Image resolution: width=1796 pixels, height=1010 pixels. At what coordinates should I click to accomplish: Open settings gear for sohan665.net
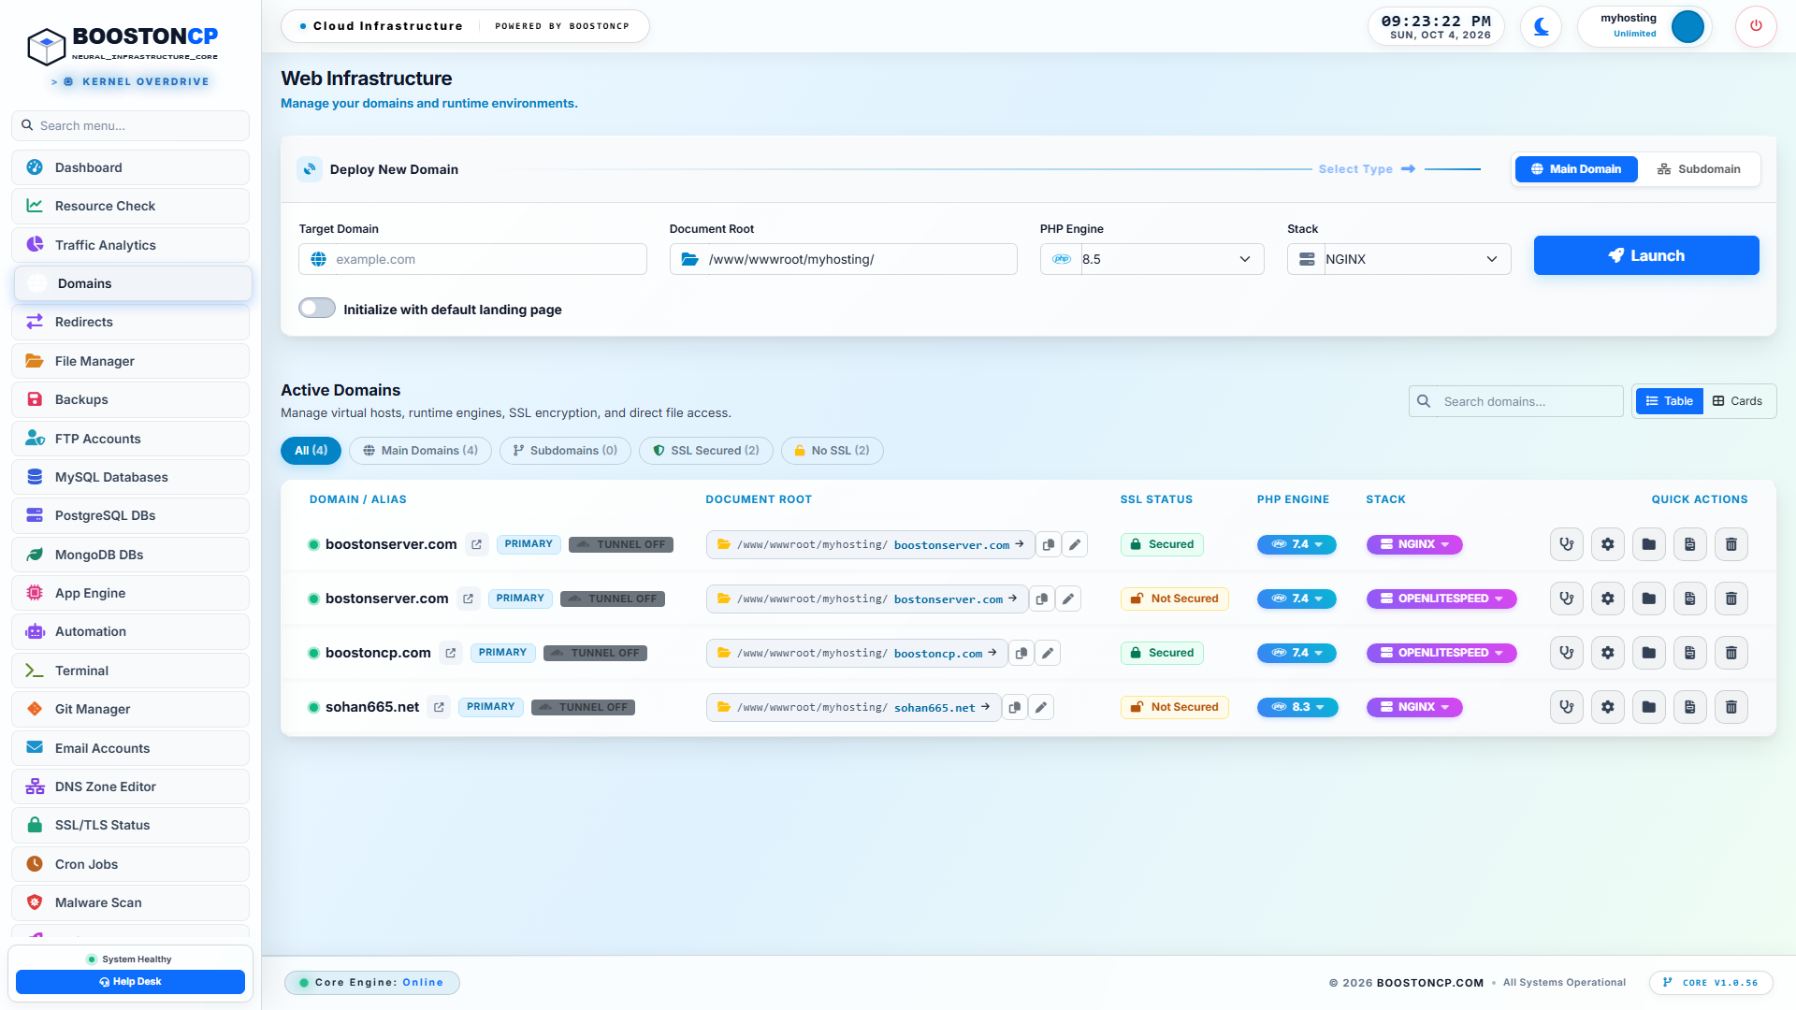[x=1608, y=707]
